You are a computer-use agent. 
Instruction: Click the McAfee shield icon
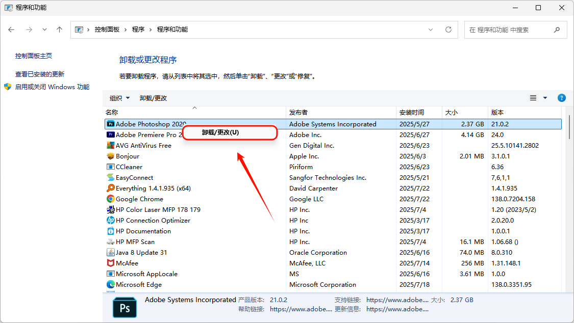pos(111,263)
